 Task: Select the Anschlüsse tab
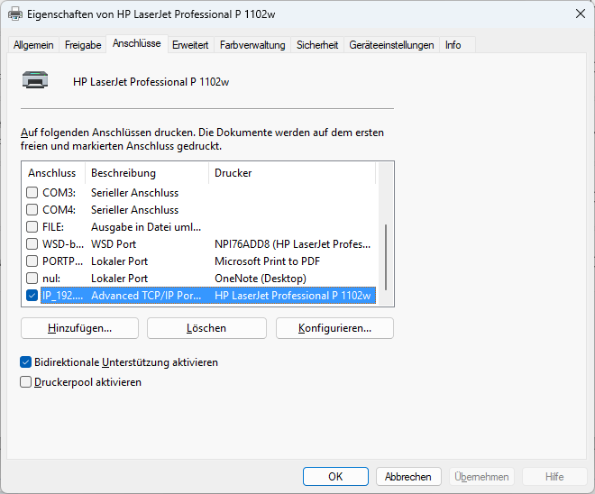137,43
